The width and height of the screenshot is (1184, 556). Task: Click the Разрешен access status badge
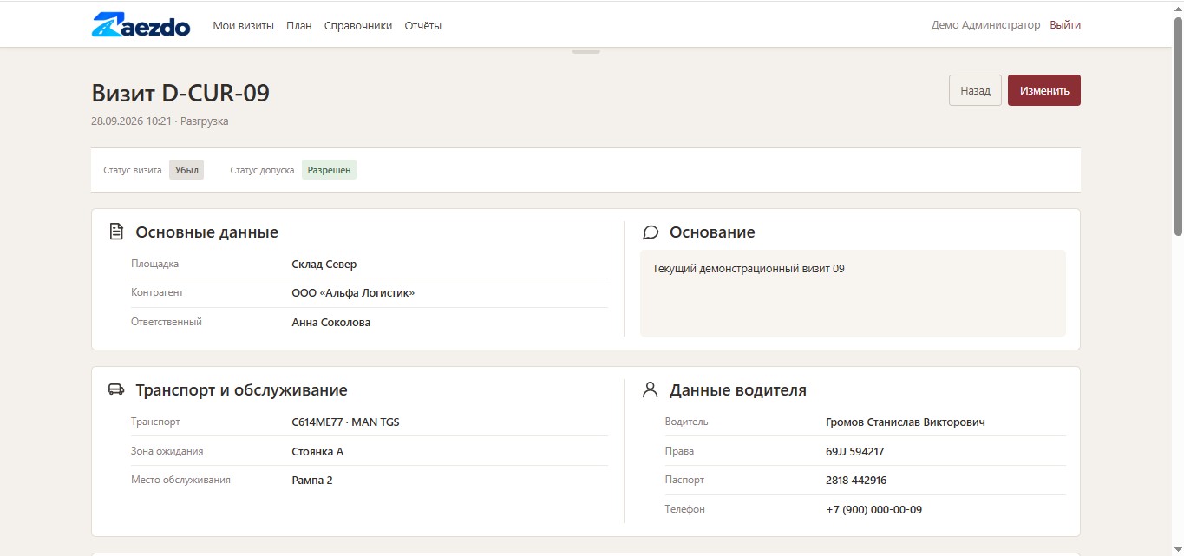[x=329, y=170]
